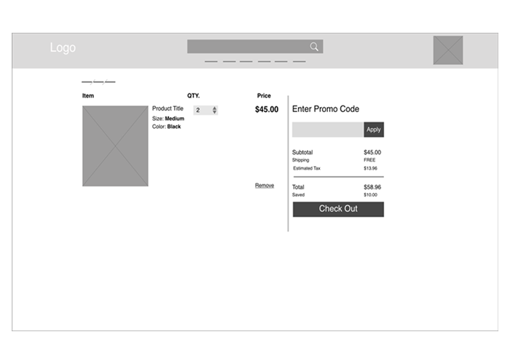Open the product image thumbnail
The image size is (510, 364).
pyautogui.click(x=115, y=146)
